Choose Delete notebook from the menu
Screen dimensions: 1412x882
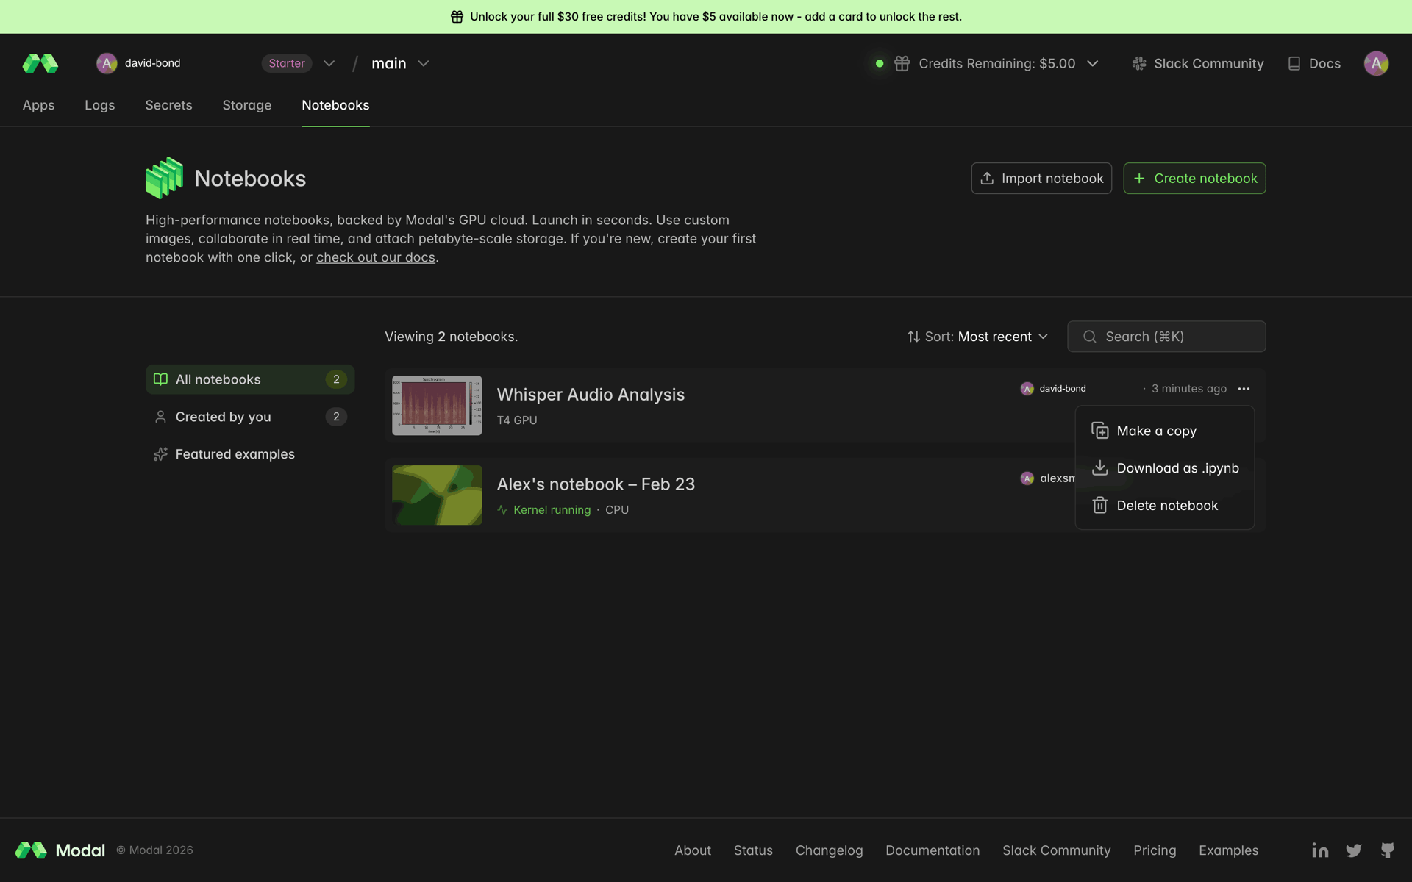(1165, 506)
